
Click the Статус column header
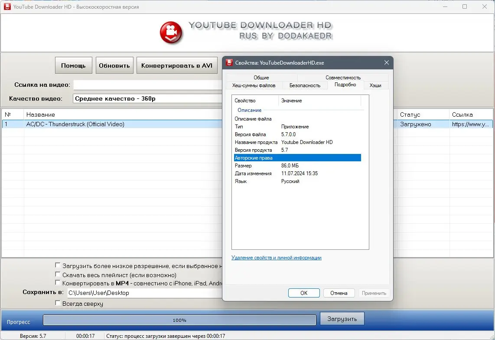click(x=423, y=114)
